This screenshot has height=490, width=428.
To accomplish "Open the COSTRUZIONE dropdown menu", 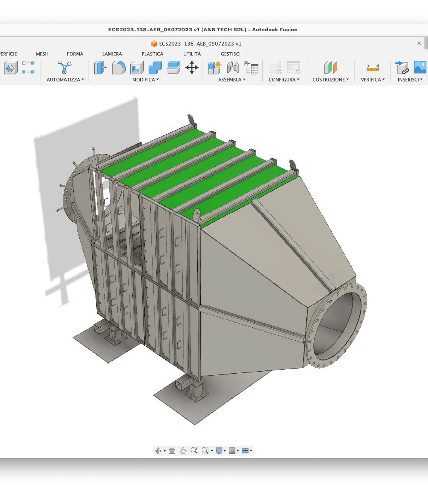I will (331, 80).
